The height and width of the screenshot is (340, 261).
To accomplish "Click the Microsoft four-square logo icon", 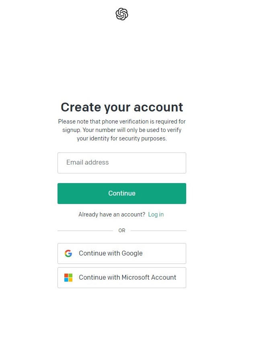I will tap(68, 278).
